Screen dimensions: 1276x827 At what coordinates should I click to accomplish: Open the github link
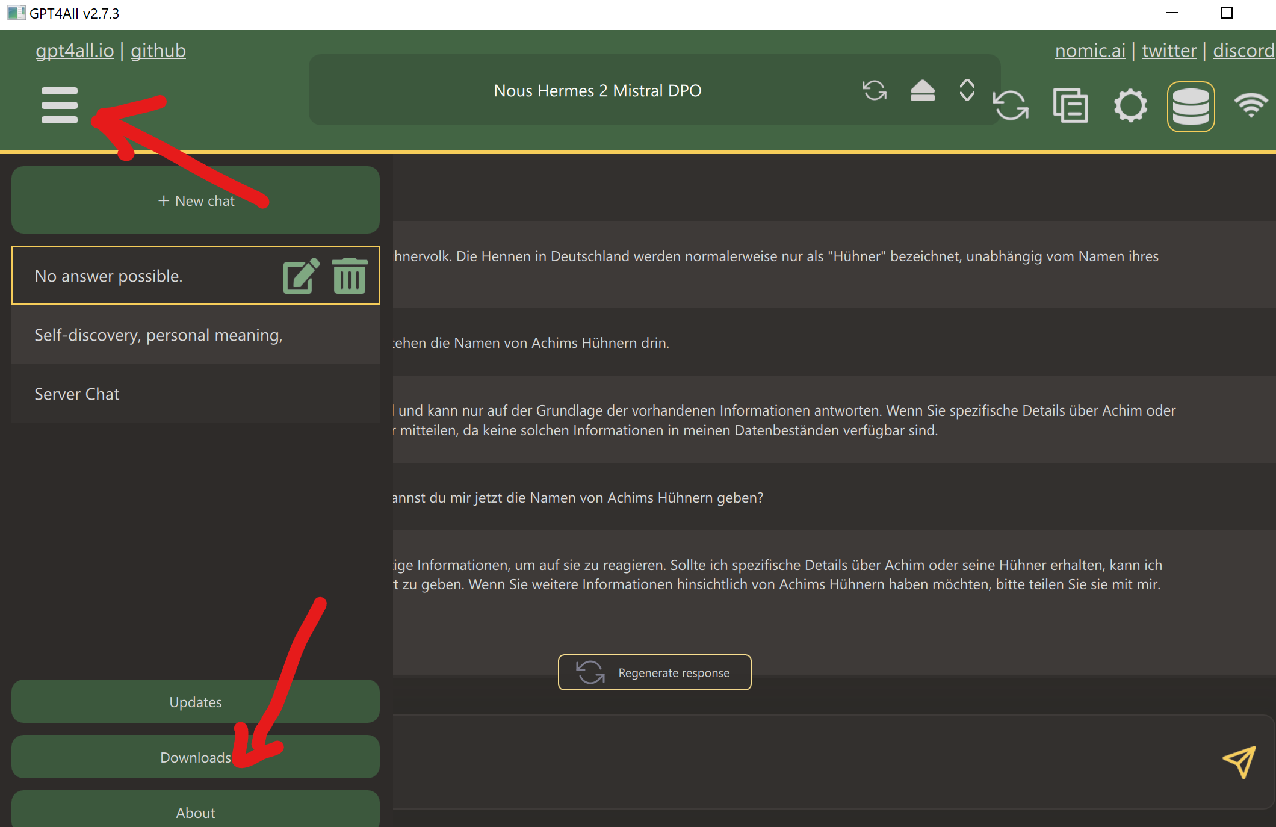click(x=158, y=51)
